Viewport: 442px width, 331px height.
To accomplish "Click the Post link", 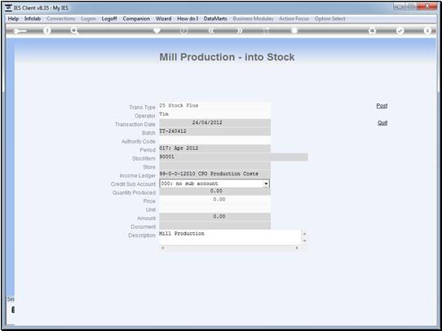I will [x=382, y=106].
